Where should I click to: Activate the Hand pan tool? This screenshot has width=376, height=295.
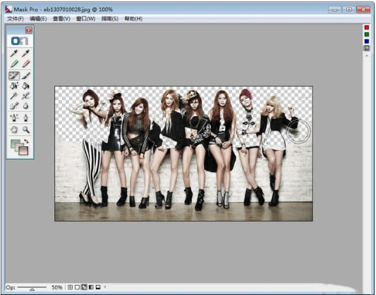(x=14, y=130)
